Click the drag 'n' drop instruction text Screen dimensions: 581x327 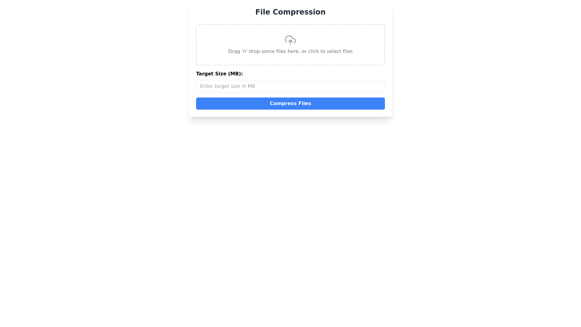[x=290, y=51]
